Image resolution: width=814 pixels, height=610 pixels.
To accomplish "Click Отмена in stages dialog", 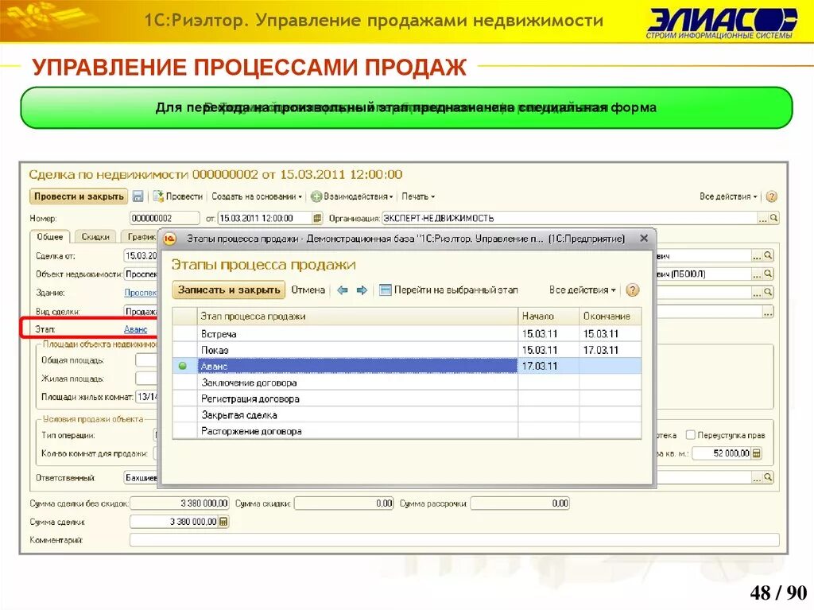I will [x=308, y=290].
